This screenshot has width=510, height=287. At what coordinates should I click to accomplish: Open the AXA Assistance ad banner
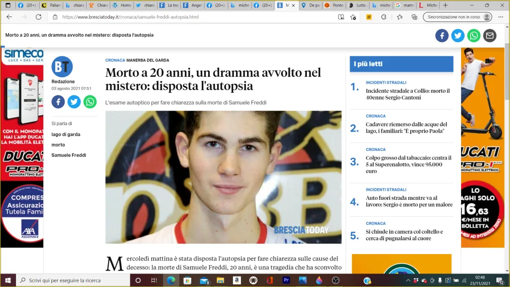(22, 214)
